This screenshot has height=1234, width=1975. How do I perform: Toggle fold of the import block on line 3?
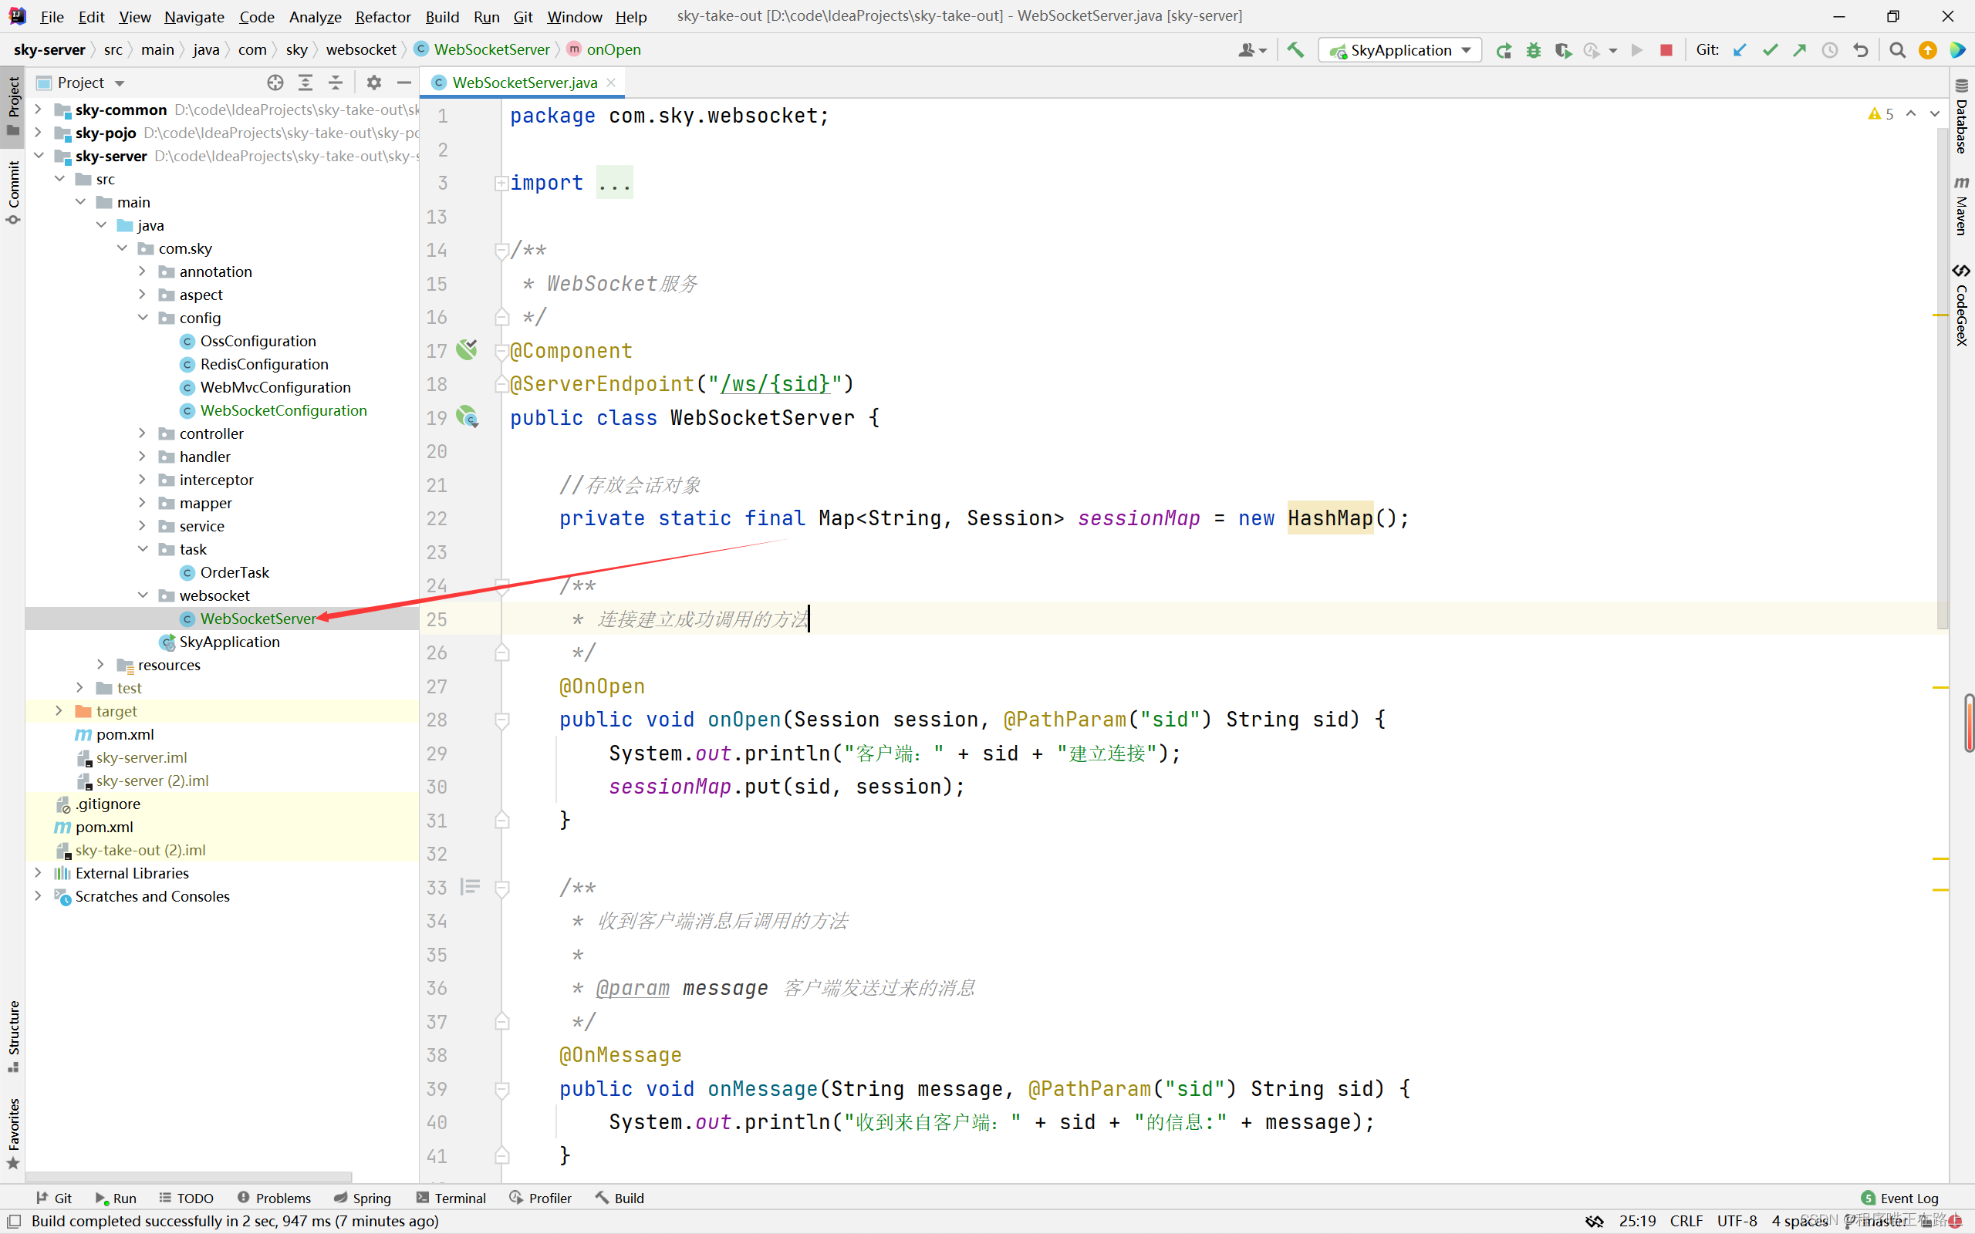(x=501, y=183)
